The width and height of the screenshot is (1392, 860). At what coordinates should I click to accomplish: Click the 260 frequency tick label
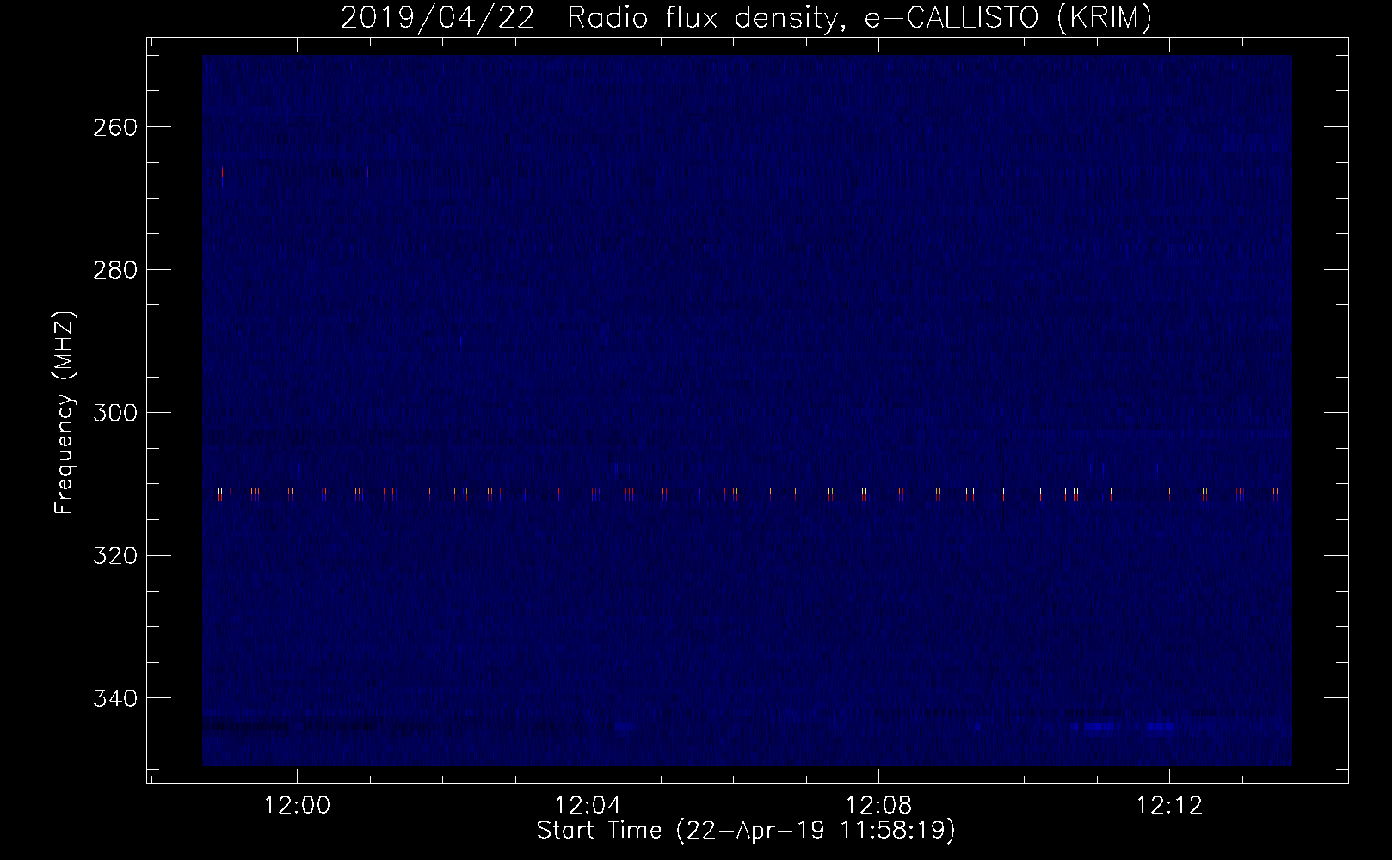coord(114,128)
